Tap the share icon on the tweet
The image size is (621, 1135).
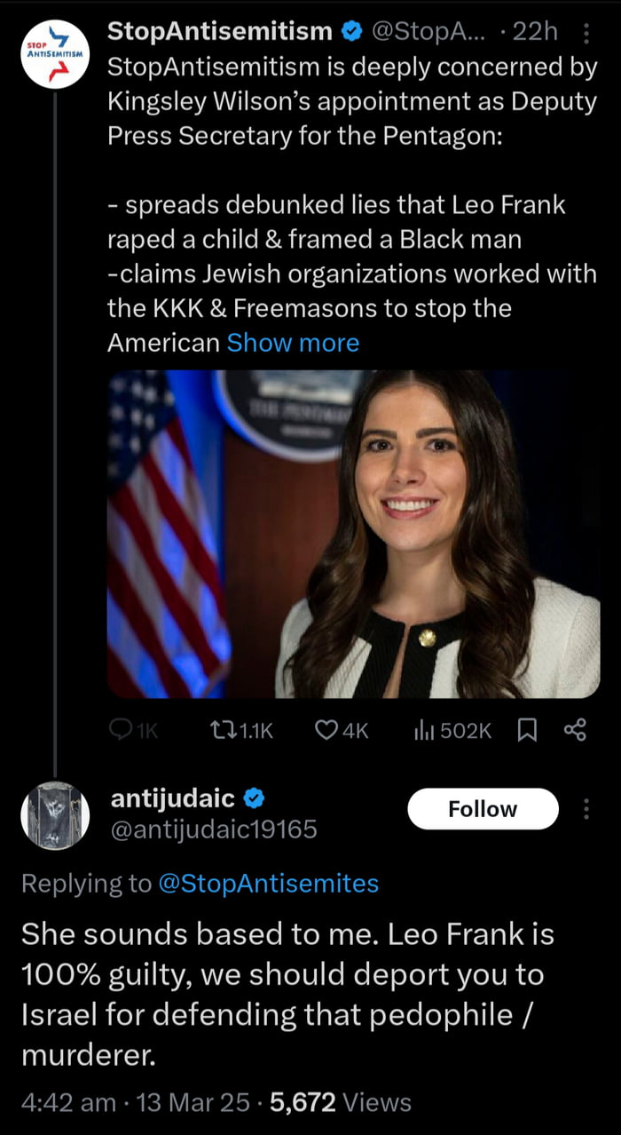(x=576, y=730)
